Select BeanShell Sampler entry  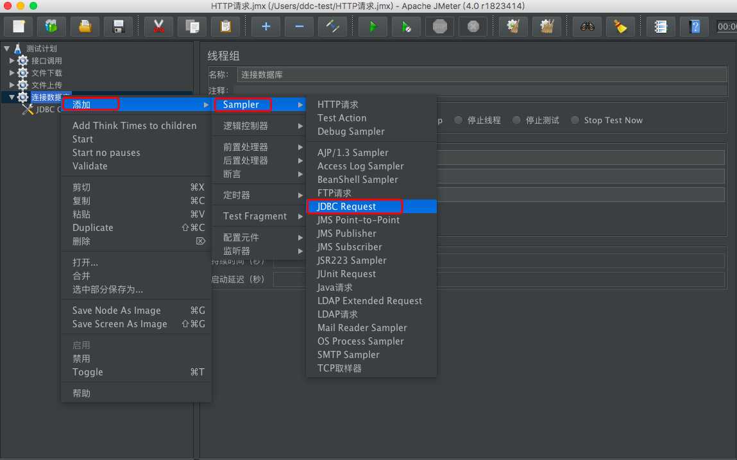coord(371,180)
